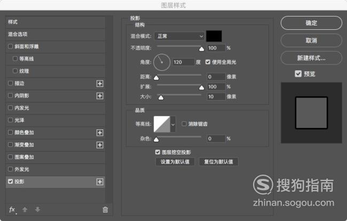This screenshot has width=347, height=221.
Task: Check the 光泽 checkbox
Action: (x=10, y=120)
